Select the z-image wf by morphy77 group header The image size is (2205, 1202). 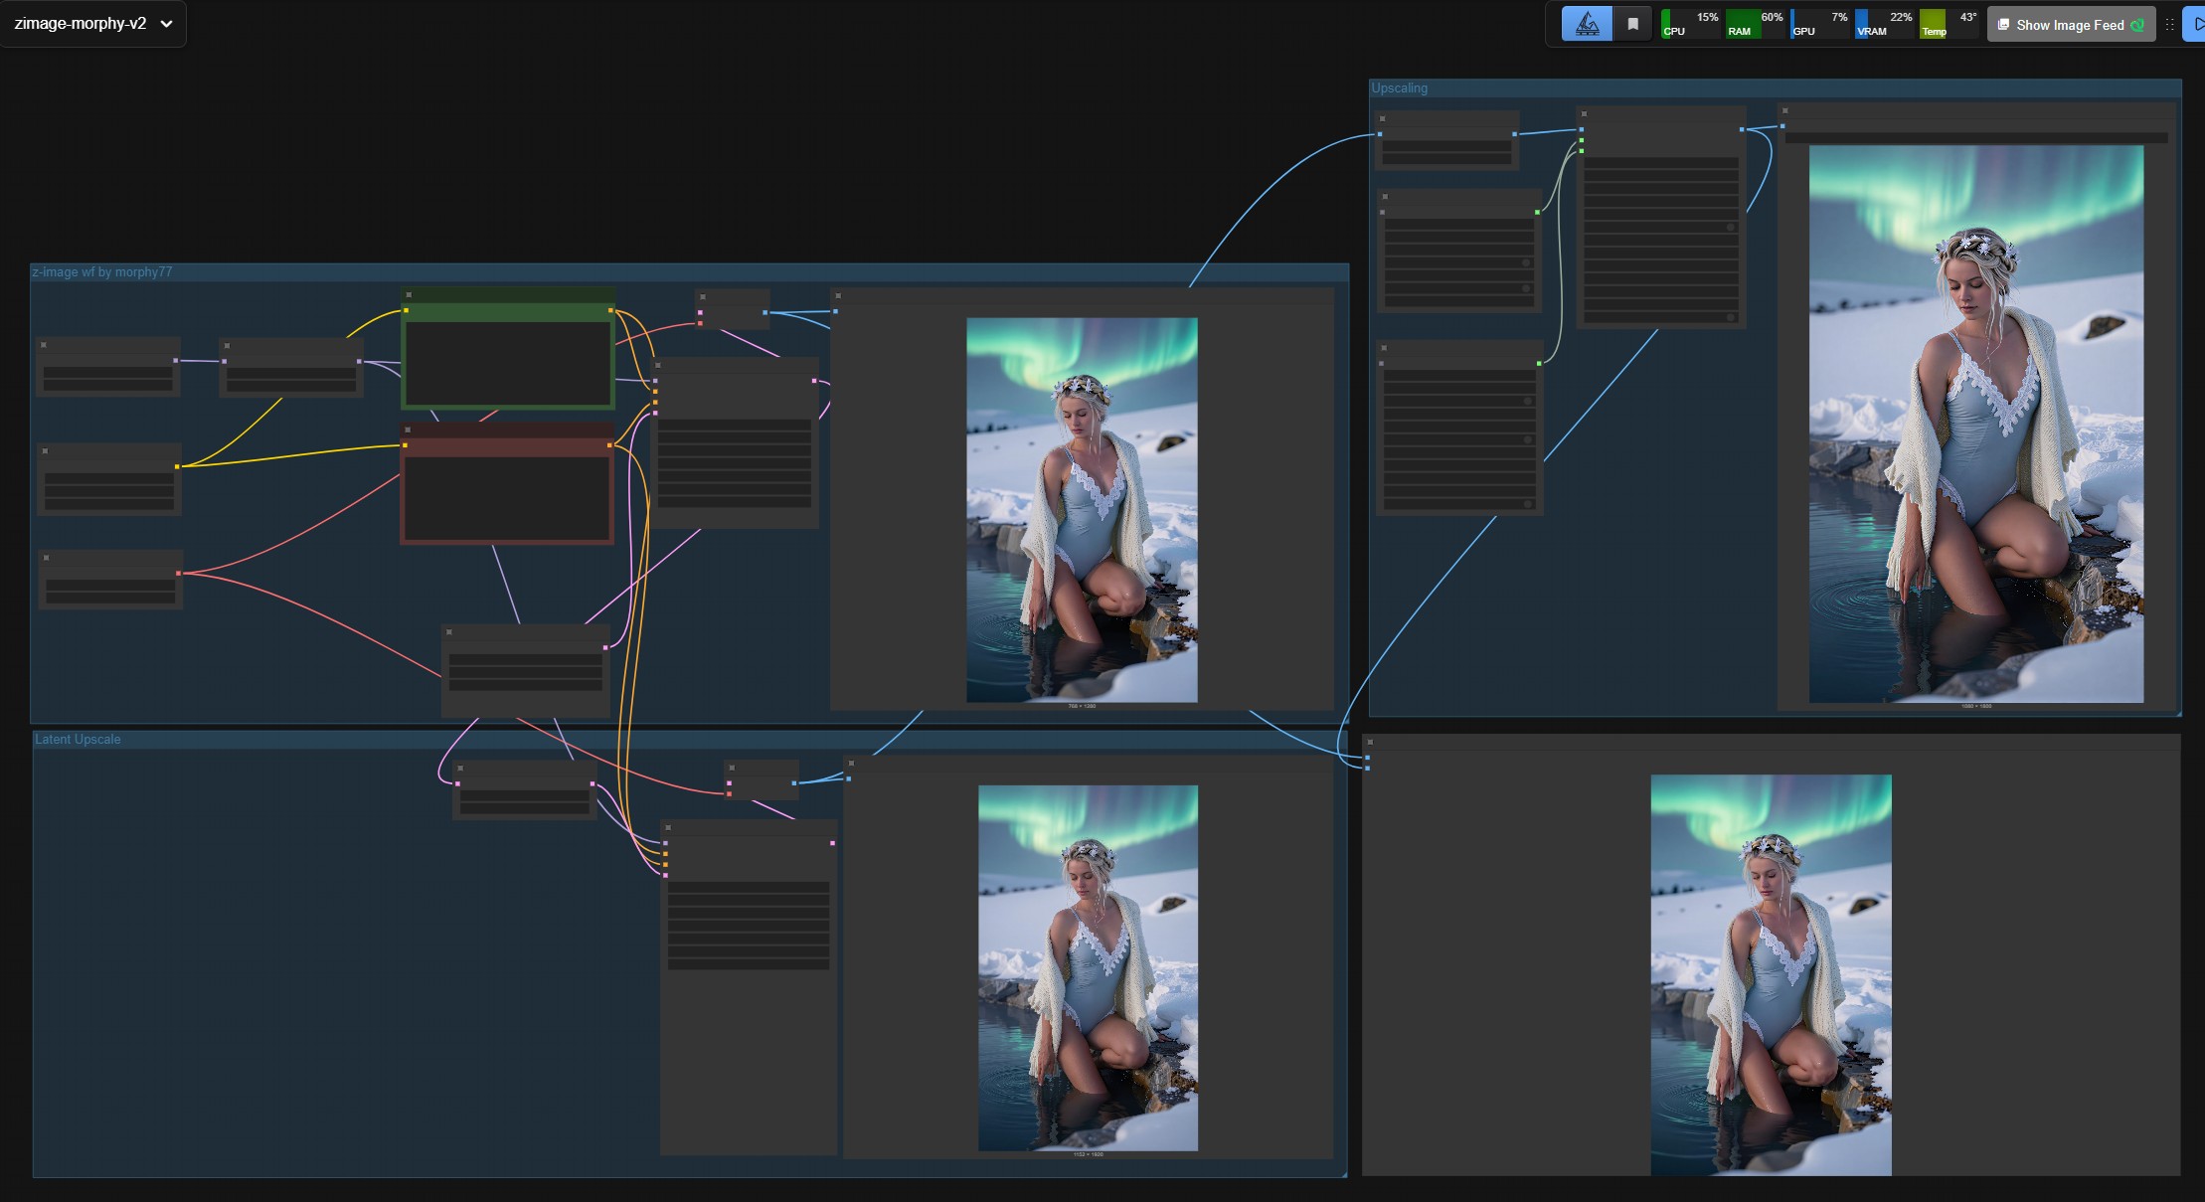[102, 272]
